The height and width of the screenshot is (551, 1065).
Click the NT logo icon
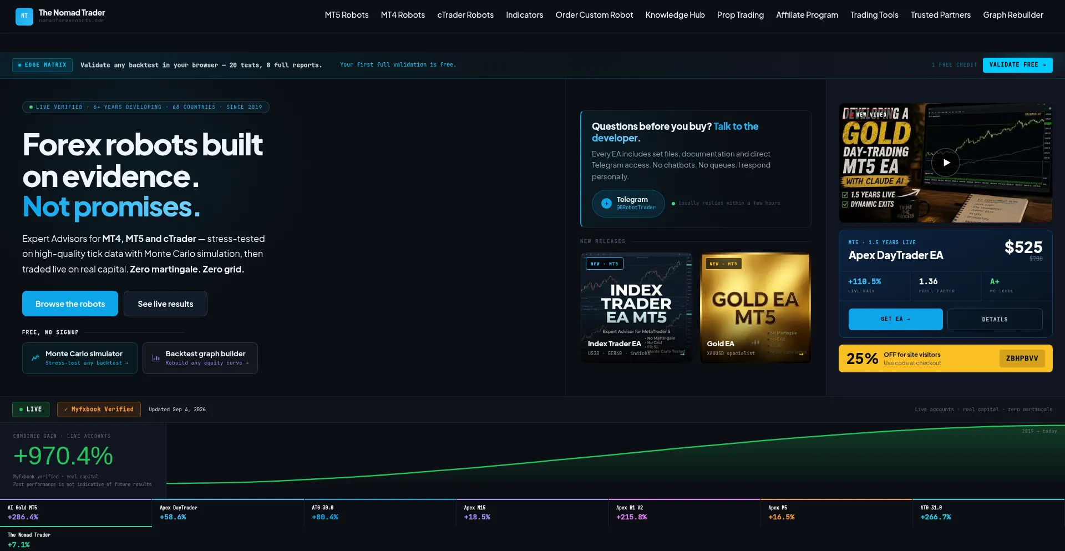24,16
